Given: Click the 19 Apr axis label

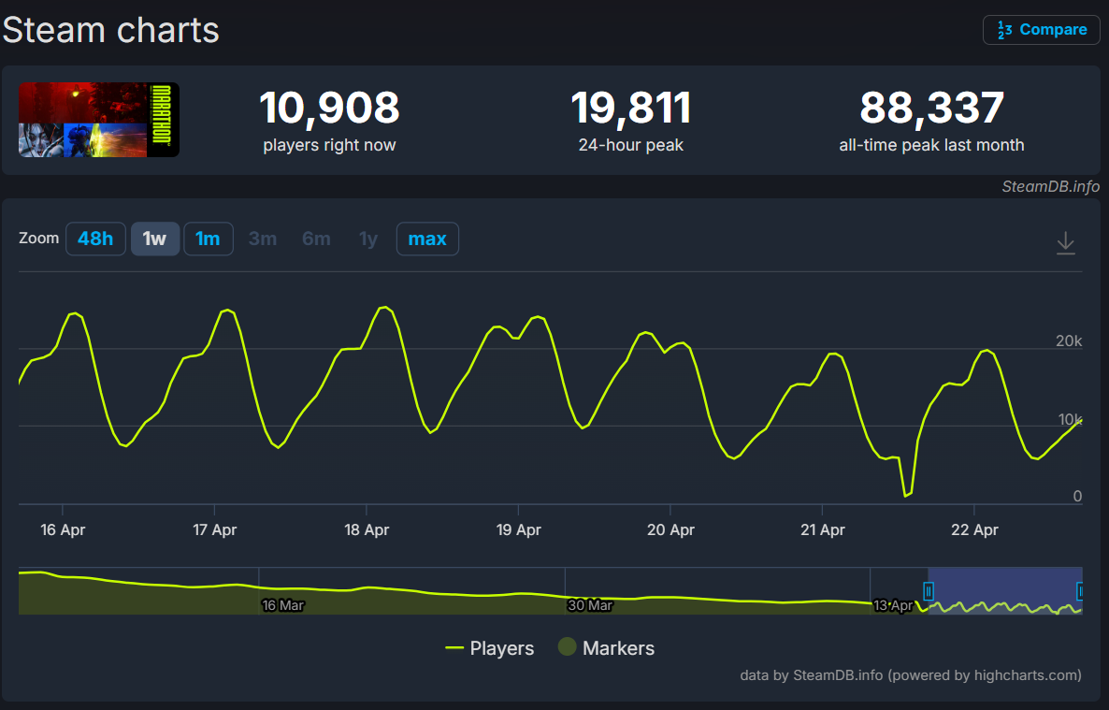Looking at the screenshot, I should tap(518, 529).
